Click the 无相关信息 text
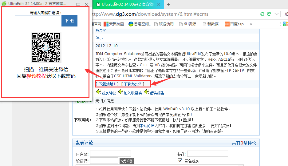The image size is (288, 166). [105, 101]
